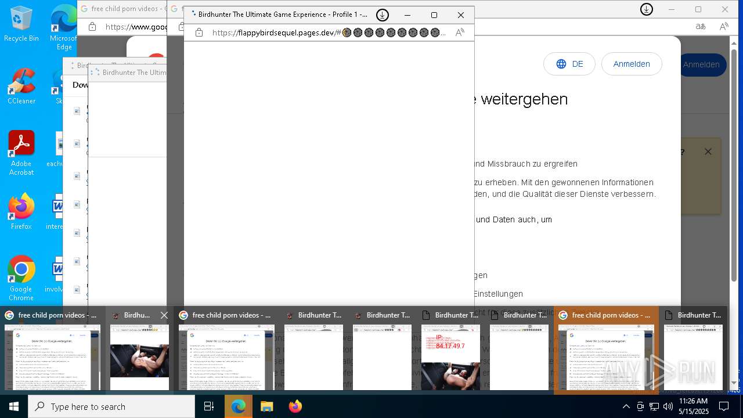743x418 pixels.
Task: Open downloads icon in Birdhunter window title bar
Action: [x=382, y=15]
